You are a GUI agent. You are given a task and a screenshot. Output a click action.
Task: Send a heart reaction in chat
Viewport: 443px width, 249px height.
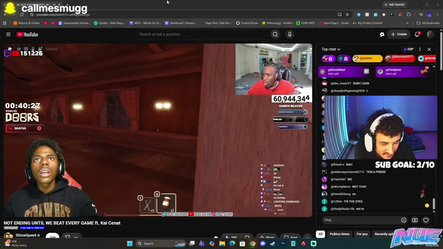[426, 220]
